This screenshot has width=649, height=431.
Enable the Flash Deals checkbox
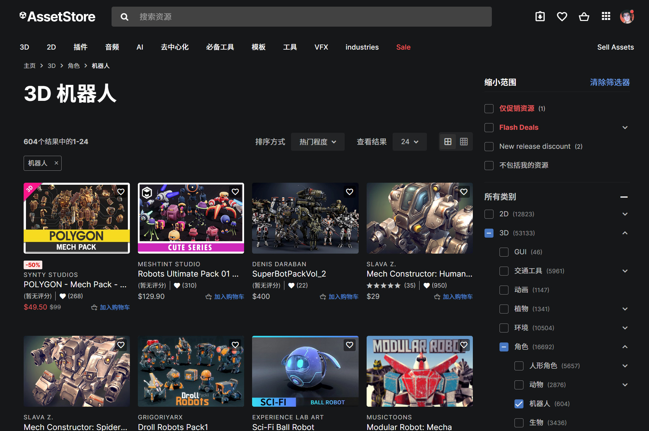point(489,127)
